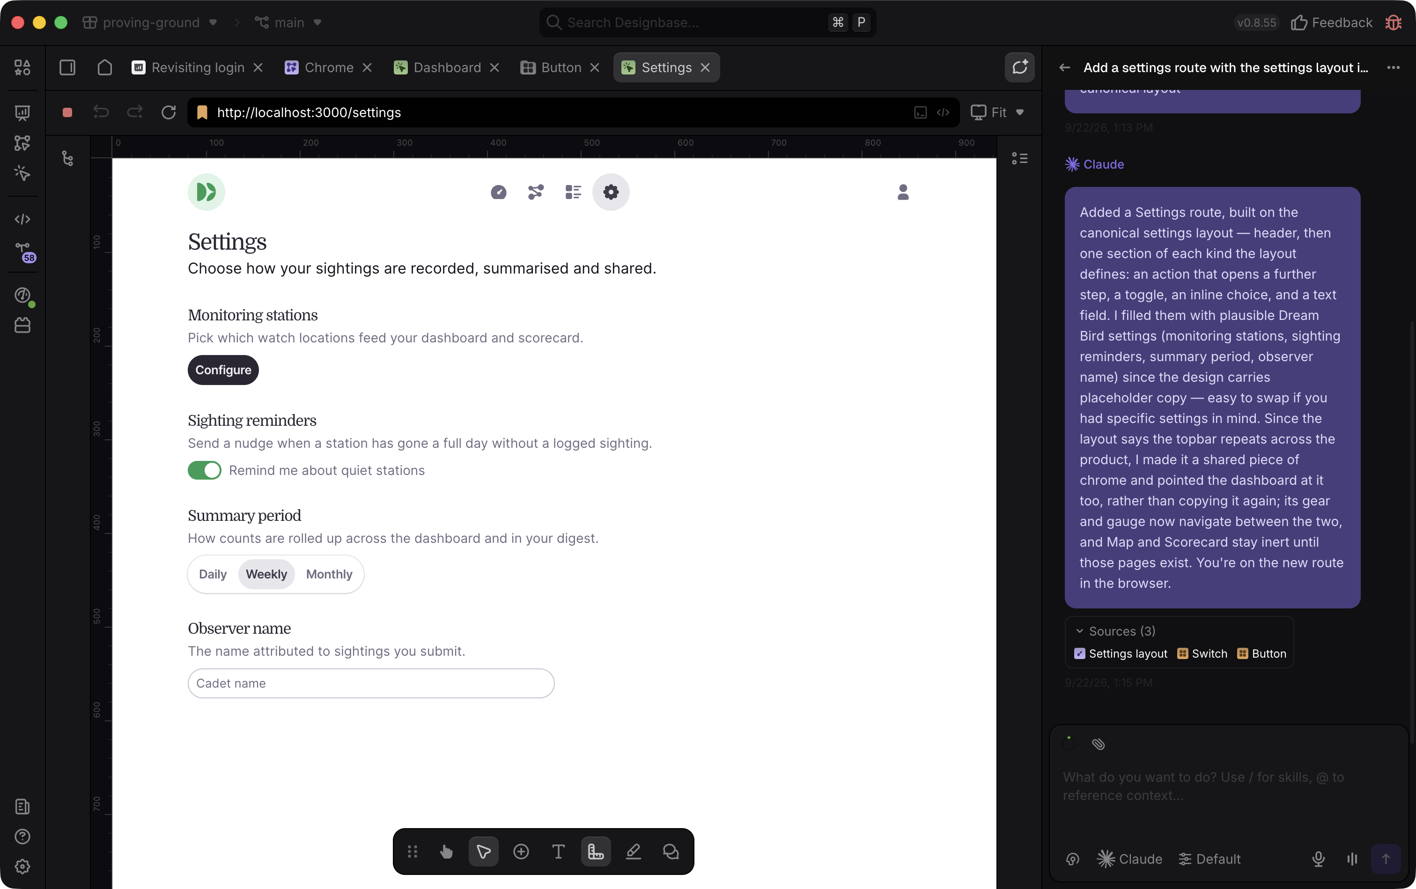Choose the pencil draw tool
This screenshot has height=889, width=1416.
click(x=633, y=852)
